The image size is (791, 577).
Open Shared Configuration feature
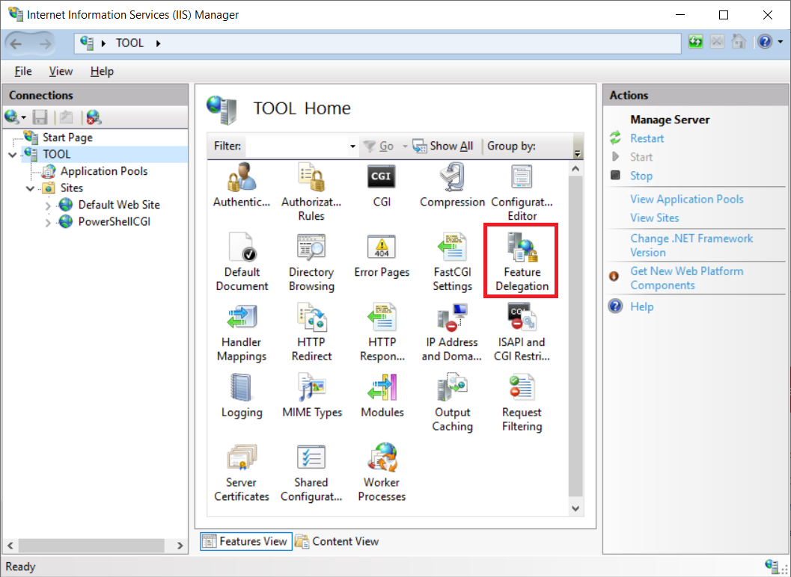point(311,472)
